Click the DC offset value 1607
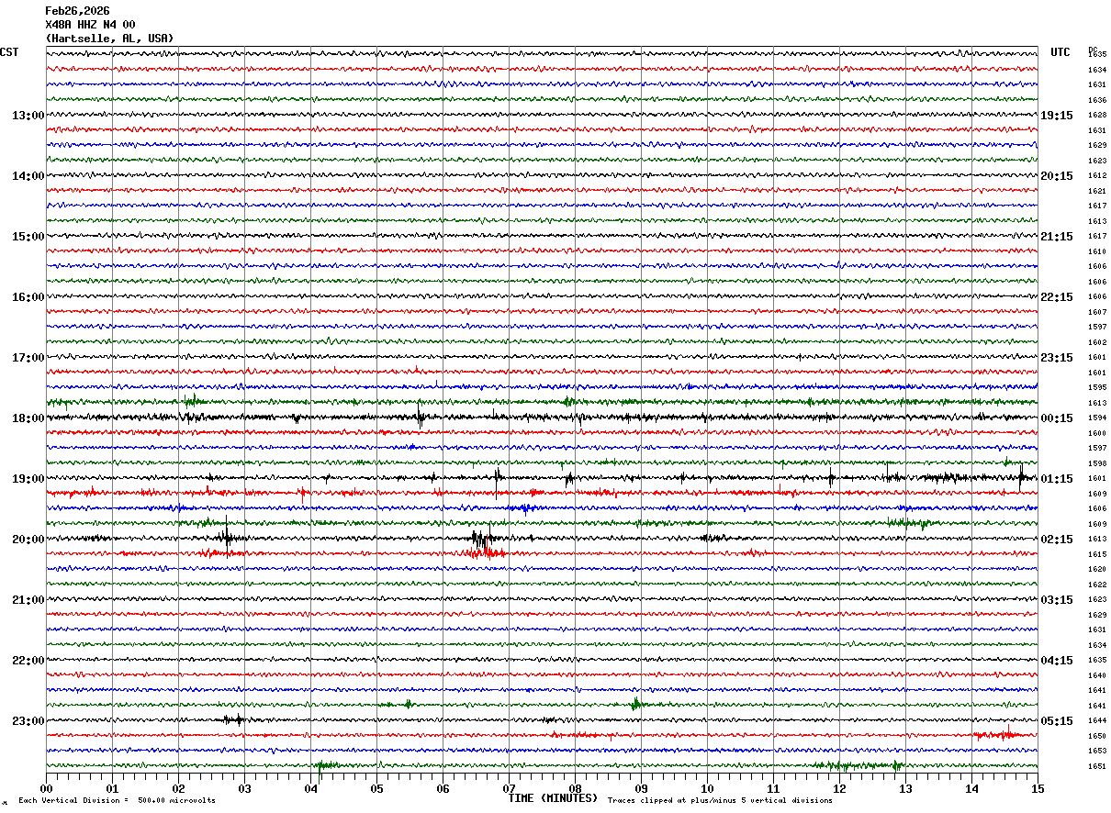Viewport: 1111px width, 813px height. coord(1096,312)
